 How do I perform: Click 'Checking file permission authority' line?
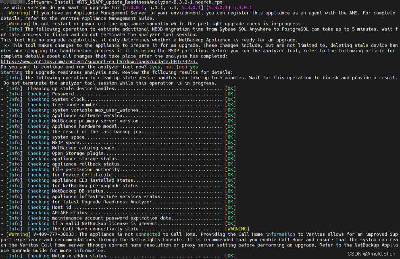(118, 170)
